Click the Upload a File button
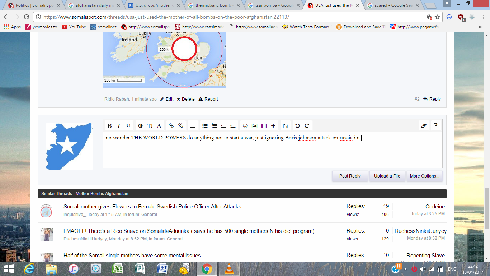 (x=387, y=176)
